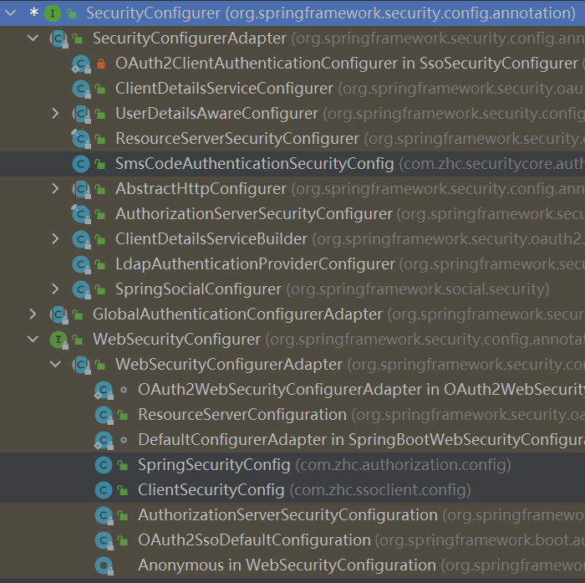Screen dimensions: 585x583
Task: Select the WebSecurityConfigurerAdapter row
Action: tap(292, 365)
